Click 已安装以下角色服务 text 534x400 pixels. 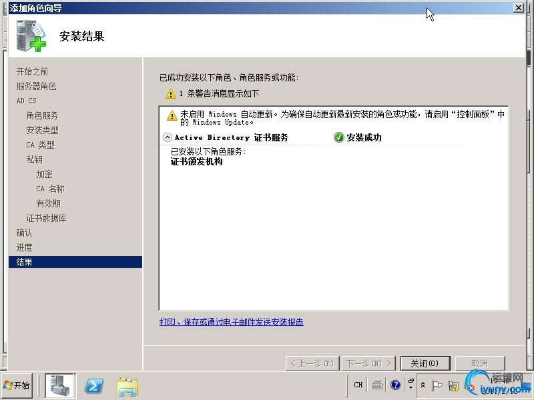[208, 151]
